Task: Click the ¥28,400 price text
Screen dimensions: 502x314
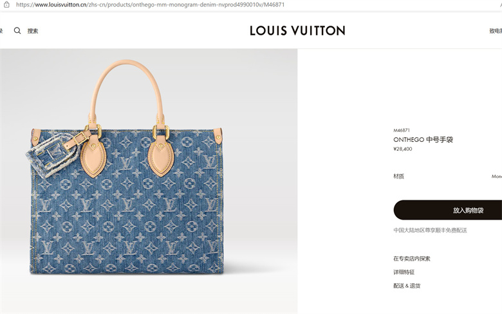Action: [x=403, y=149]
